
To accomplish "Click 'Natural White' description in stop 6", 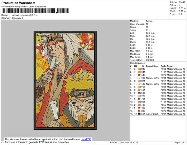I will (153, 84).
